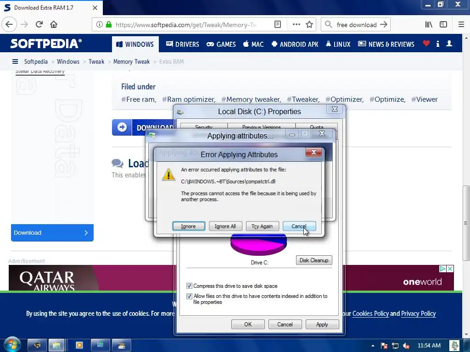Screen dimensions: 470x352
Task: Show hidden tray icons arrow
Action: click(x=373, y=346)
